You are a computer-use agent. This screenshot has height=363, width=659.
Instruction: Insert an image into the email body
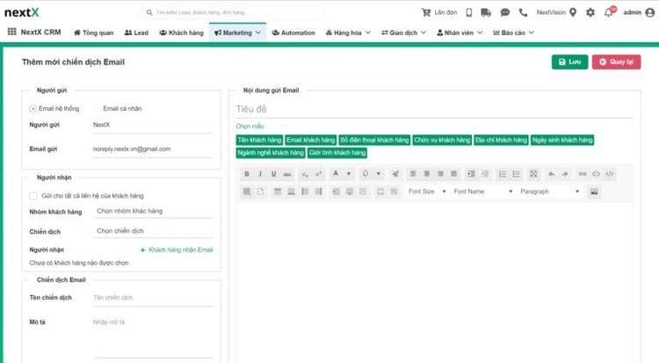[594, 192]
